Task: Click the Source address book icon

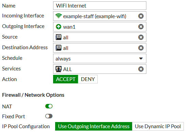Action: (x=59, y=37)
